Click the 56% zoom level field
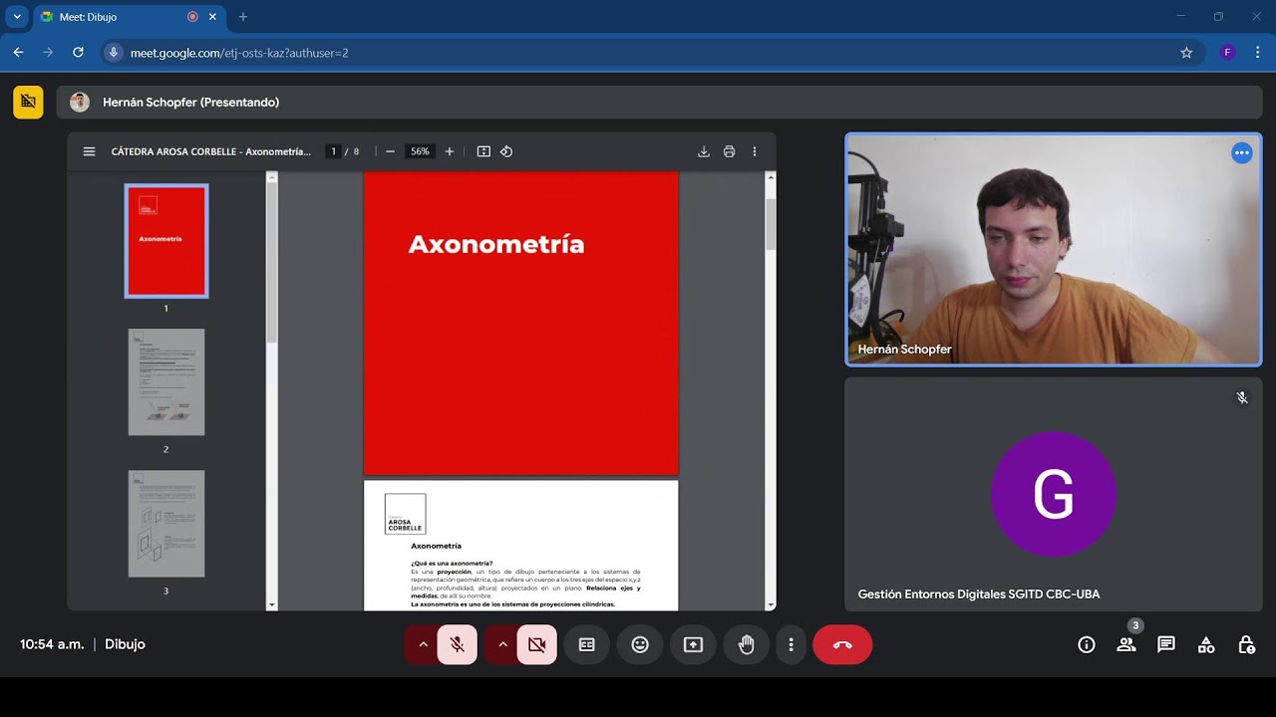1276x717 pixels. pos(420,151)
